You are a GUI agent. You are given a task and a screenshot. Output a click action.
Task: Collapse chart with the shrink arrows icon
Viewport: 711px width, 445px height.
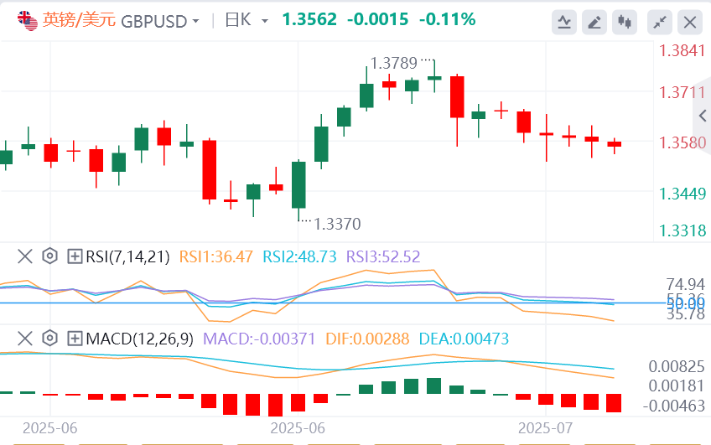(660, 22)
